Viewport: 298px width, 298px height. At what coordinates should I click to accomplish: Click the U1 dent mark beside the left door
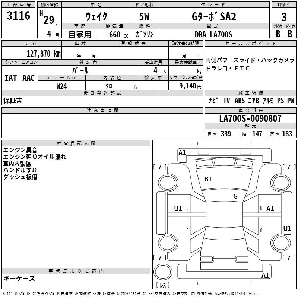tap(178, 209)
